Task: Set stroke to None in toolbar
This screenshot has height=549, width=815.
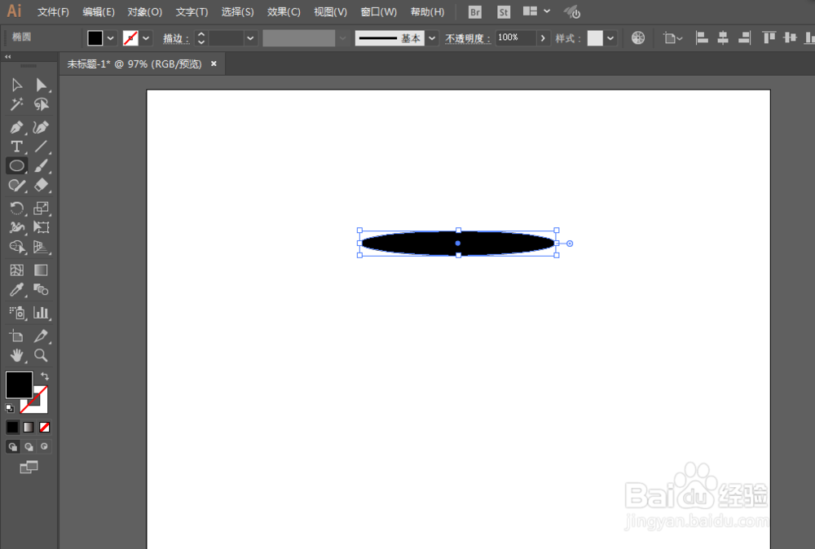Action: pyautogui.click(x=44, y=427)
